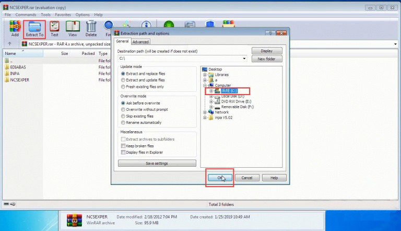Viewport: 401px width, 231px height.
Task: Expand DVD RW Drive (E:) node
Action: point(211,102)
